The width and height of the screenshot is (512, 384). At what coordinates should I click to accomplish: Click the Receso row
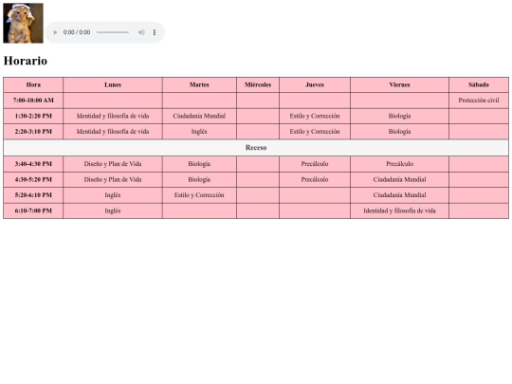[256, 148]
